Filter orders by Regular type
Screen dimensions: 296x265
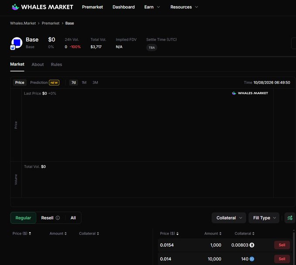(23, 218)
